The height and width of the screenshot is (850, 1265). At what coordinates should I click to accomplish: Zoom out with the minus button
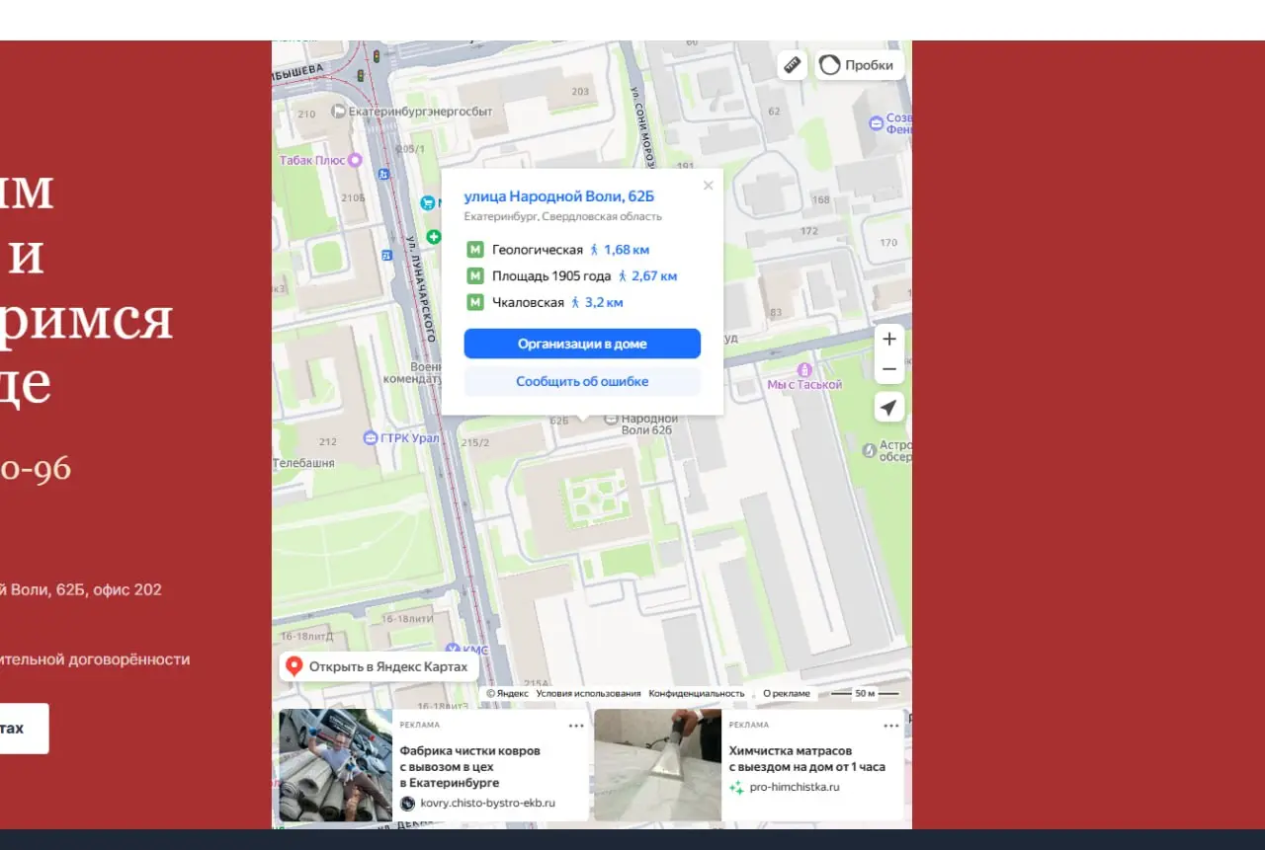click(889, 369)
